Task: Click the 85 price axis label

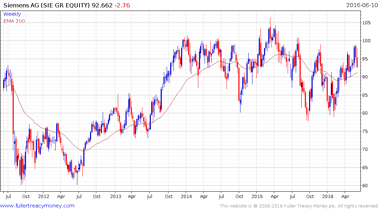Action: [365, 95]
